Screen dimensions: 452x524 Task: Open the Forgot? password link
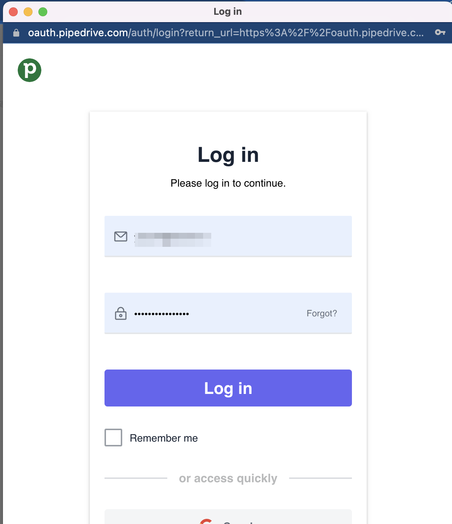click(x=322, y=313)
